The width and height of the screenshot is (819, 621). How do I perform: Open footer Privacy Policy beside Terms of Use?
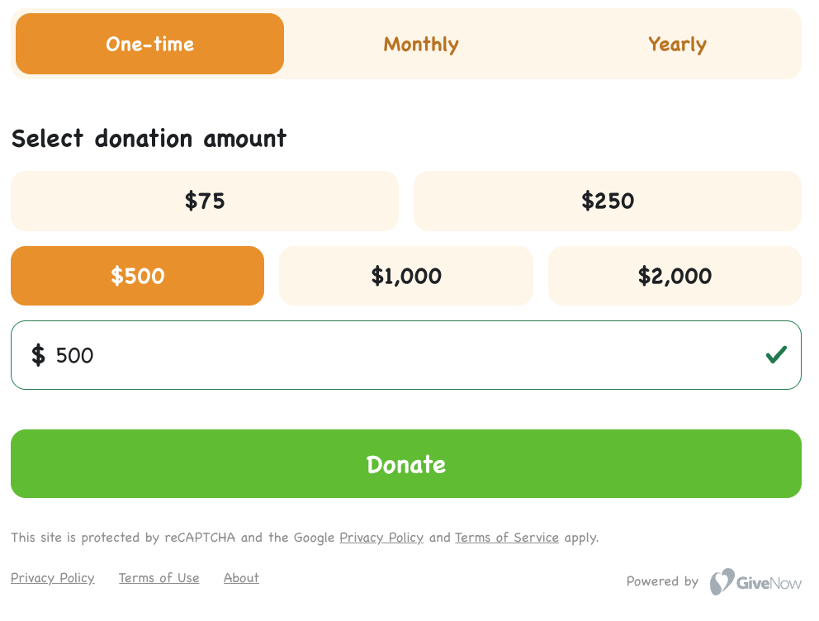click(53, 578)
